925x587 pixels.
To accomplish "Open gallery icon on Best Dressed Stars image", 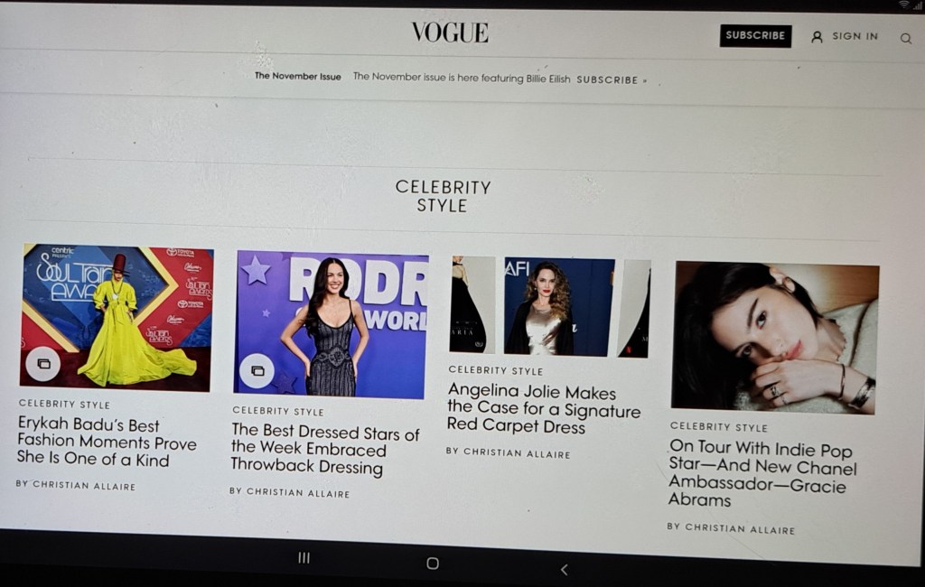I will point(257,370).
